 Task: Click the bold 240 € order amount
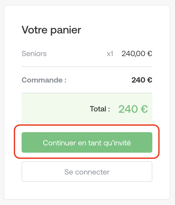point(142,80)
